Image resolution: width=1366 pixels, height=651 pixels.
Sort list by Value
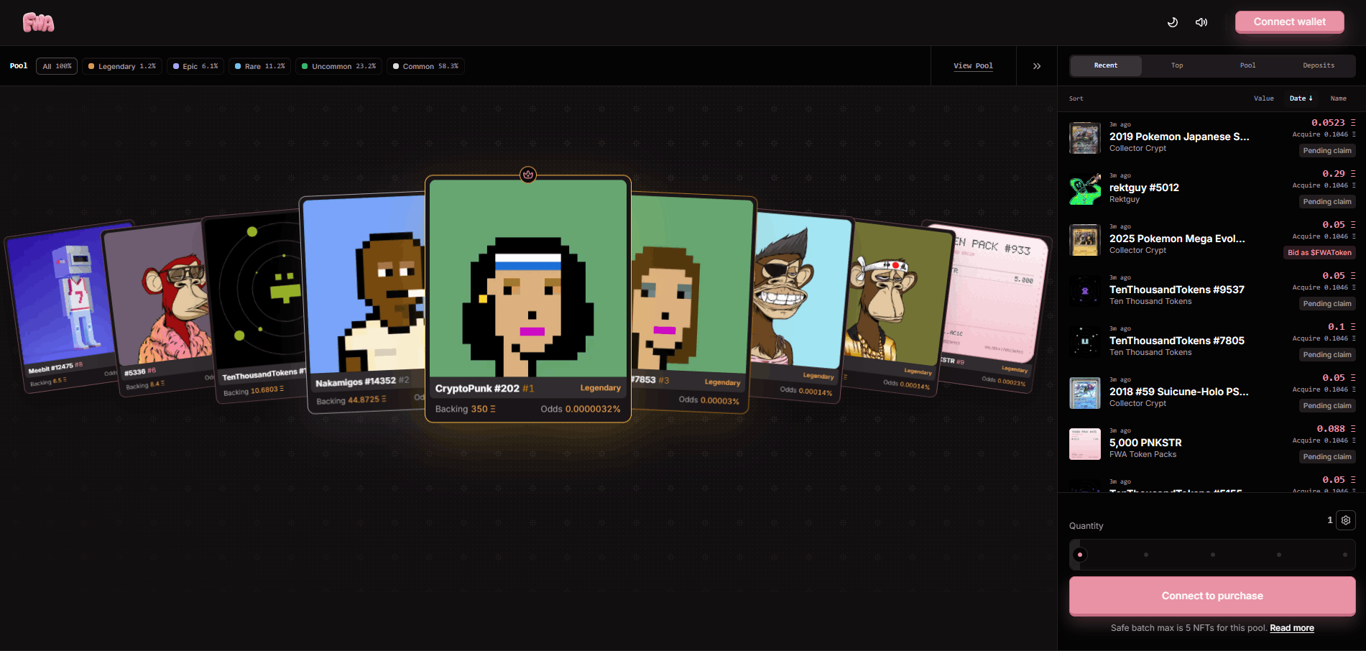click(x=1264, y=98)
